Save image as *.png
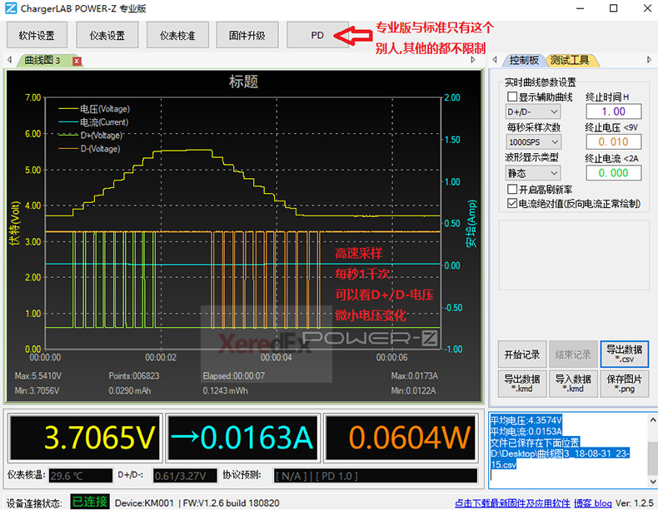This screenshot has width=658, height=510. [x=624, y=384]
